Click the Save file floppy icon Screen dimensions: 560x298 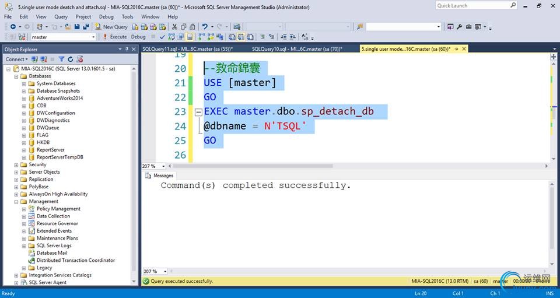coord(77,27)
